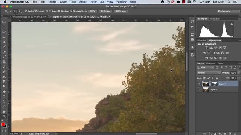Add a Curves adjustment
Viewport: 241px width, 135px height.
[x=216, y=48]
